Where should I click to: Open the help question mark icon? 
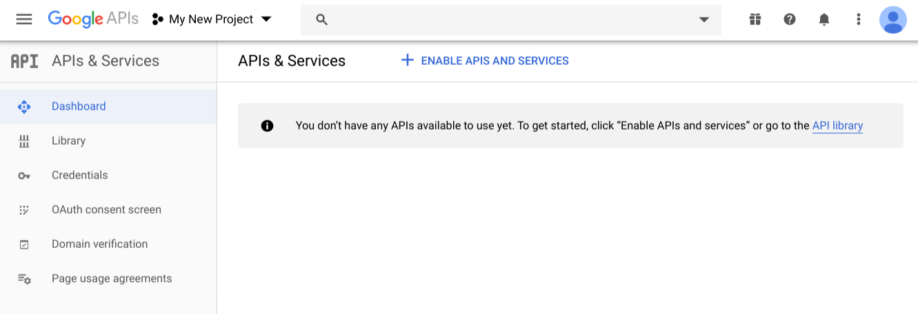(x=790, y=19)
